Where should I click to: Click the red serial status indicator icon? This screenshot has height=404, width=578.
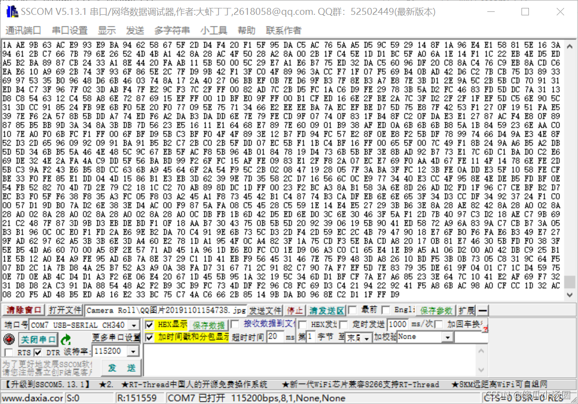(x=9, y=339)
